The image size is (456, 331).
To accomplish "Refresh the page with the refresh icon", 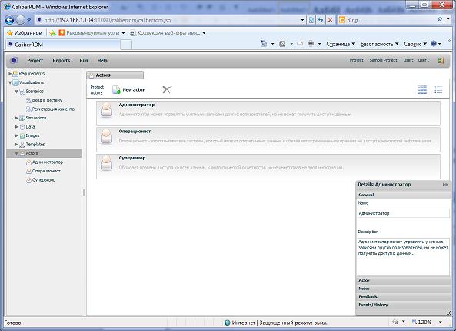I will 321,20.
